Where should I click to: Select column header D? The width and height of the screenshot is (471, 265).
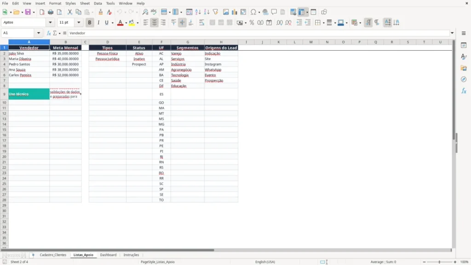[x=108, y=42]
